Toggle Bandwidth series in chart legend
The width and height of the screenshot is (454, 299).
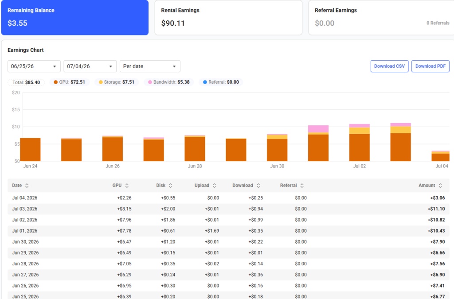[169, 82]
